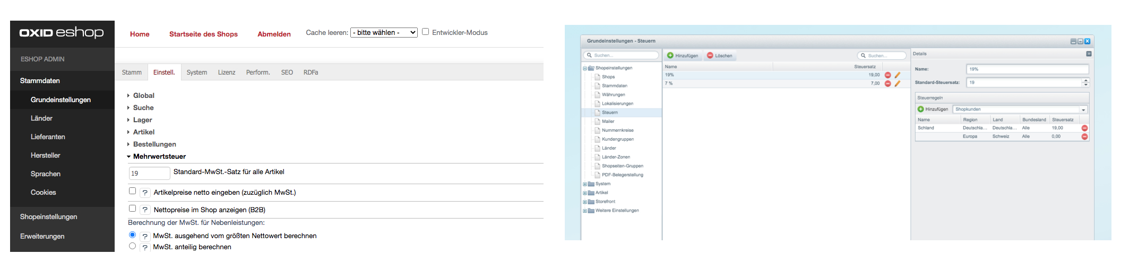
Task: Click the help icon for Nettopreise im Shop anzeigen
Action: [145, 210]
